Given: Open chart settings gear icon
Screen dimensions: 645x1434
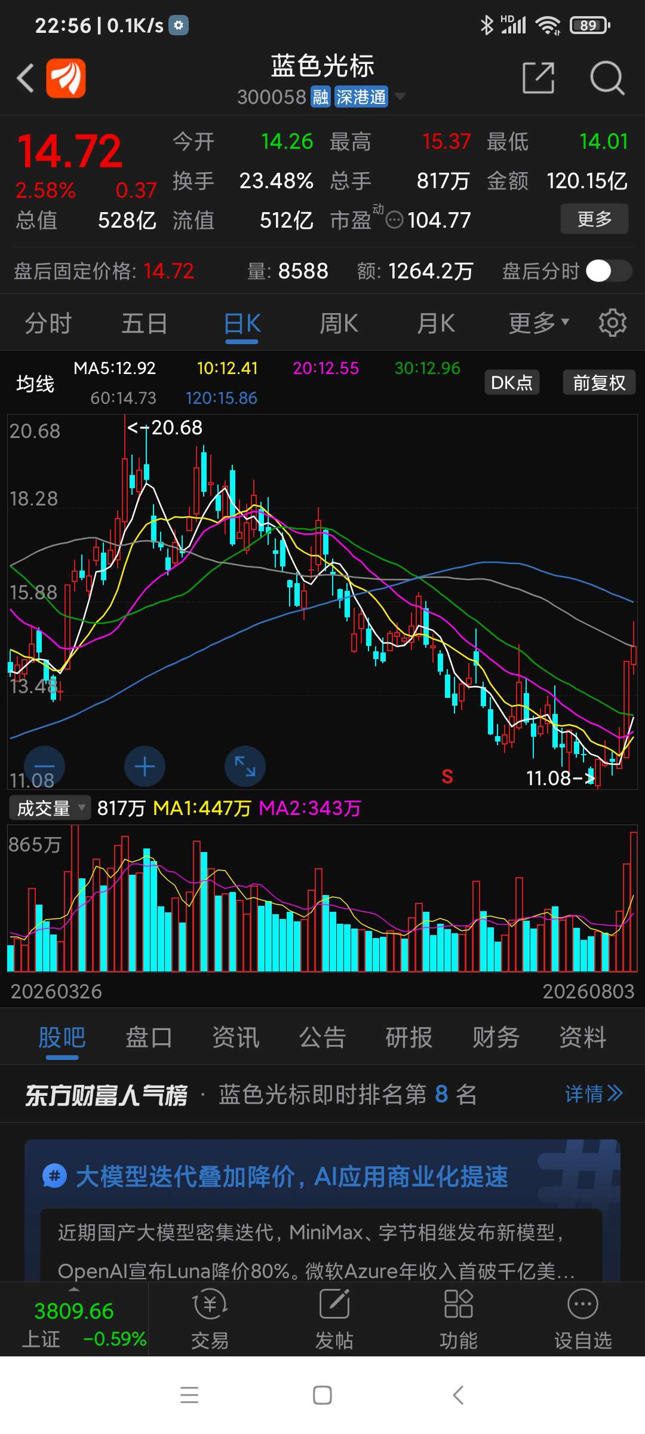Looking at the screenshot, I should tap(613, 323).
